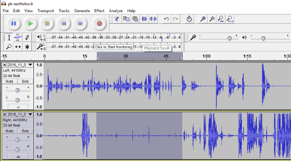Open the Left track name dropdown menu
The image size is (291, 161).
coord(30,65)
